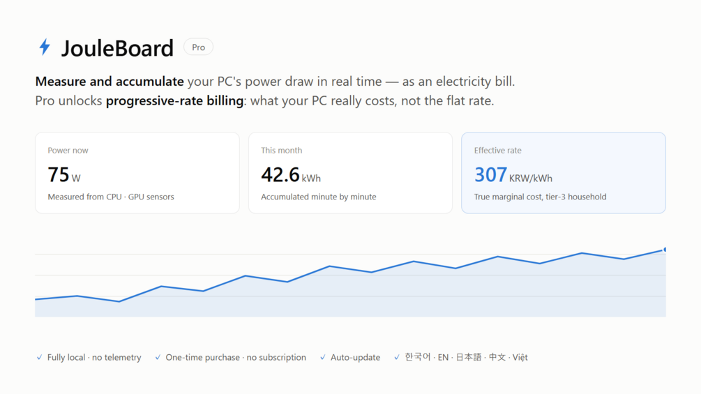The height and width of the screenshot is (394, 701).
Task: Click the checkmark beside the language list
Action: 397,357
